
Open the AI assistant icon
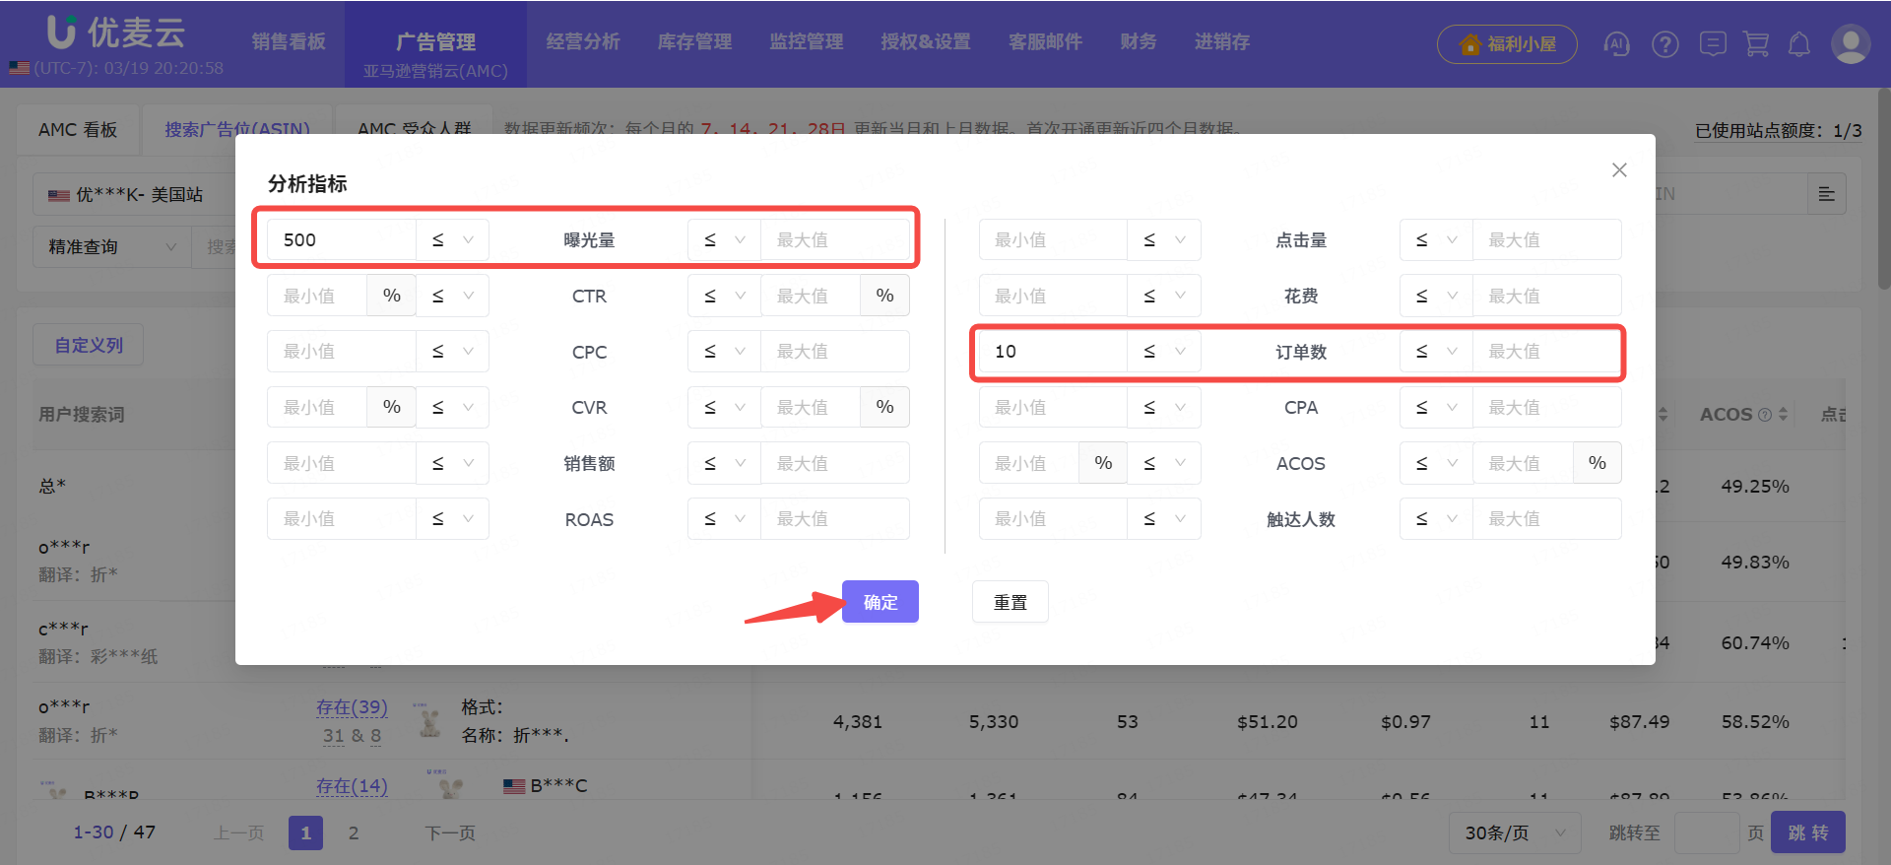coord(1616,44)
